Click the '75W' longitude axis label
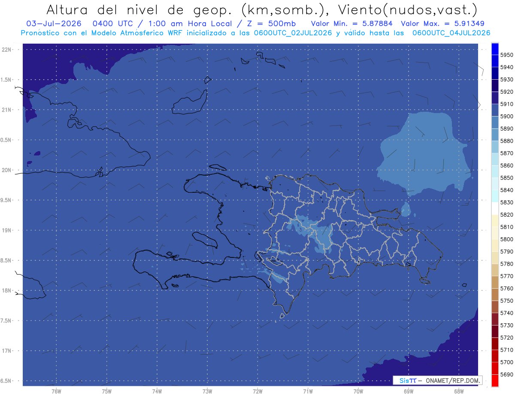Image resolution: width=515 pixels, height=397 pixels. [x=107, y=391]
